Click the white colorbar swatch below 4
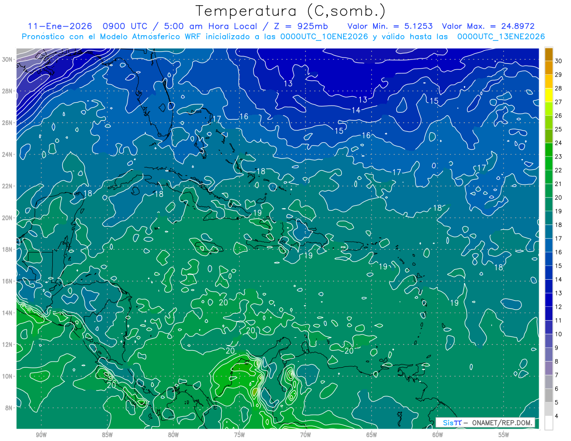Screen dimensions: 571x441 click(x=549, y=423)
